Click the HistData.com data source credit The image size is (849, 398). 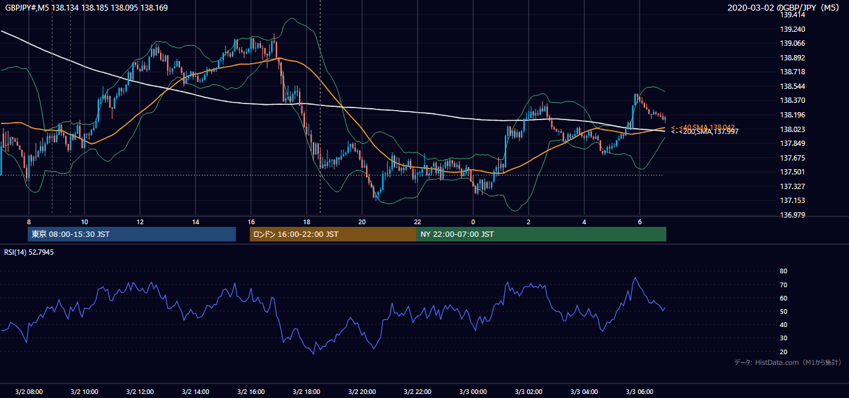coord(787,362)
